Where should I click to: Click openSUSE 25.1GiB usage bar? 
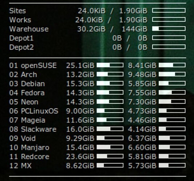(x=110, y=65)
